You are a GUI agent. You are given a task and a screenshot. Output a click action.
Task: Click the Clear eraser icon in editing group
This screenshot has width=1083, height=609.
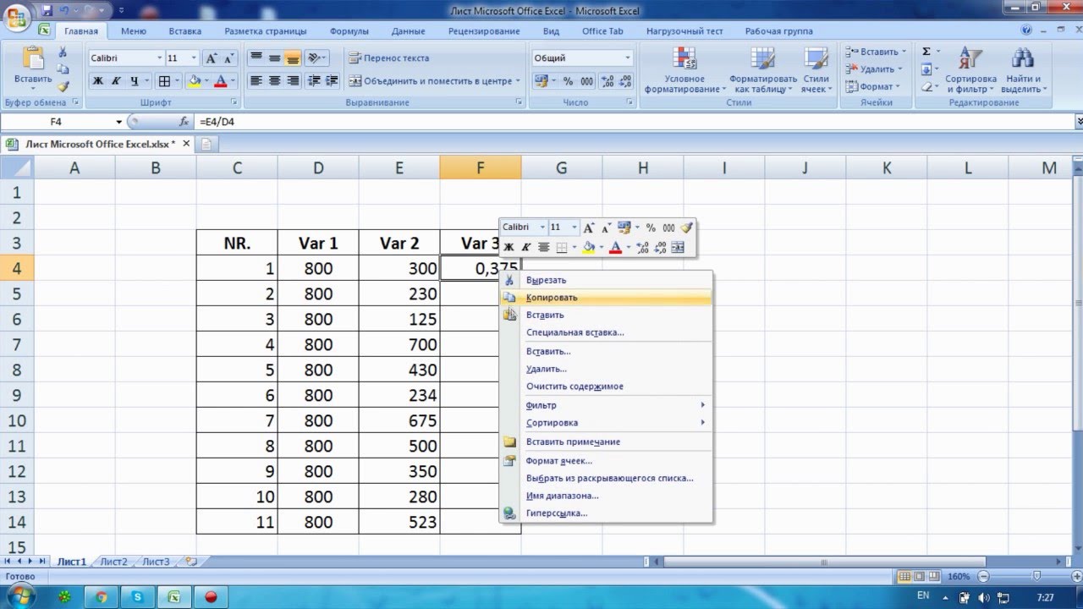pyautogui.click(x=926, y=86)
